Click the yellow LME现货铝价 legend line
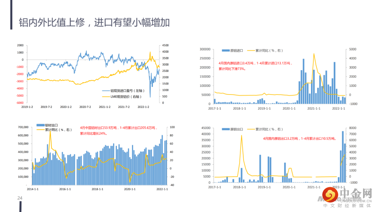The height and width of the screenshot is (212, 377). (x=106, y=97)
